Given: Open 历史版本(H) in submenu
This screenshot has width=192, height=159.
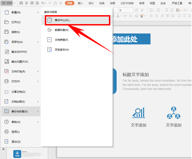Looking at the screenshot, I should (77, 50).
